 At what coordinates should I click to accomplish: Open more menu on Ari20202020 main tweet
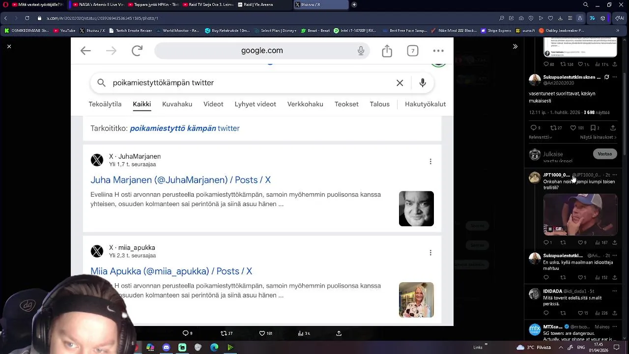615,77
